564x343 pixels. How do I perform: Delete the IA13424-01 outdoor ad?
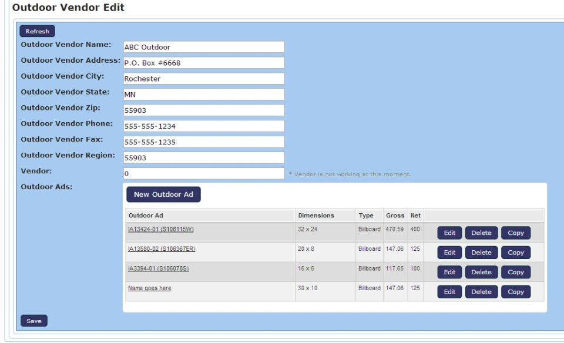[481, 233]
